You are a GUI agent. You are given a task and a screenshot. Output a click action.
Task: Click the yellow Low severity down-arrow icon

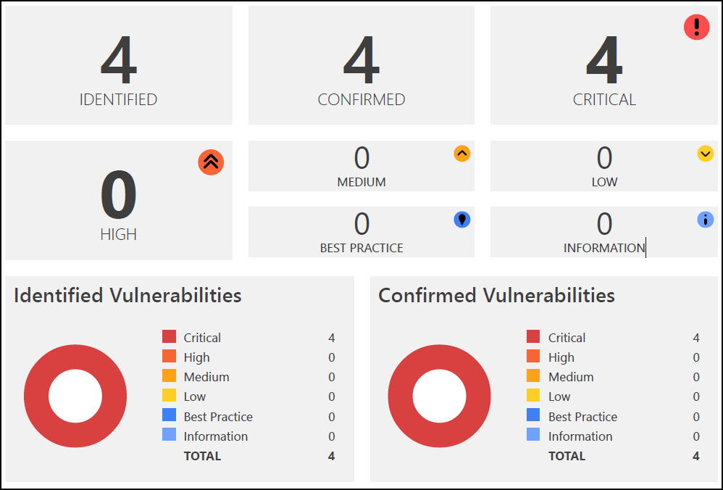[x=703, y=154]
